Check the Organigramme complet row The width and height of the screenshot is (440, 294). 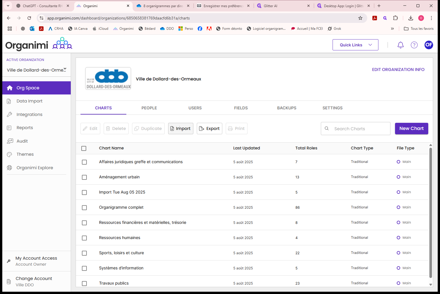click(84, 208)
